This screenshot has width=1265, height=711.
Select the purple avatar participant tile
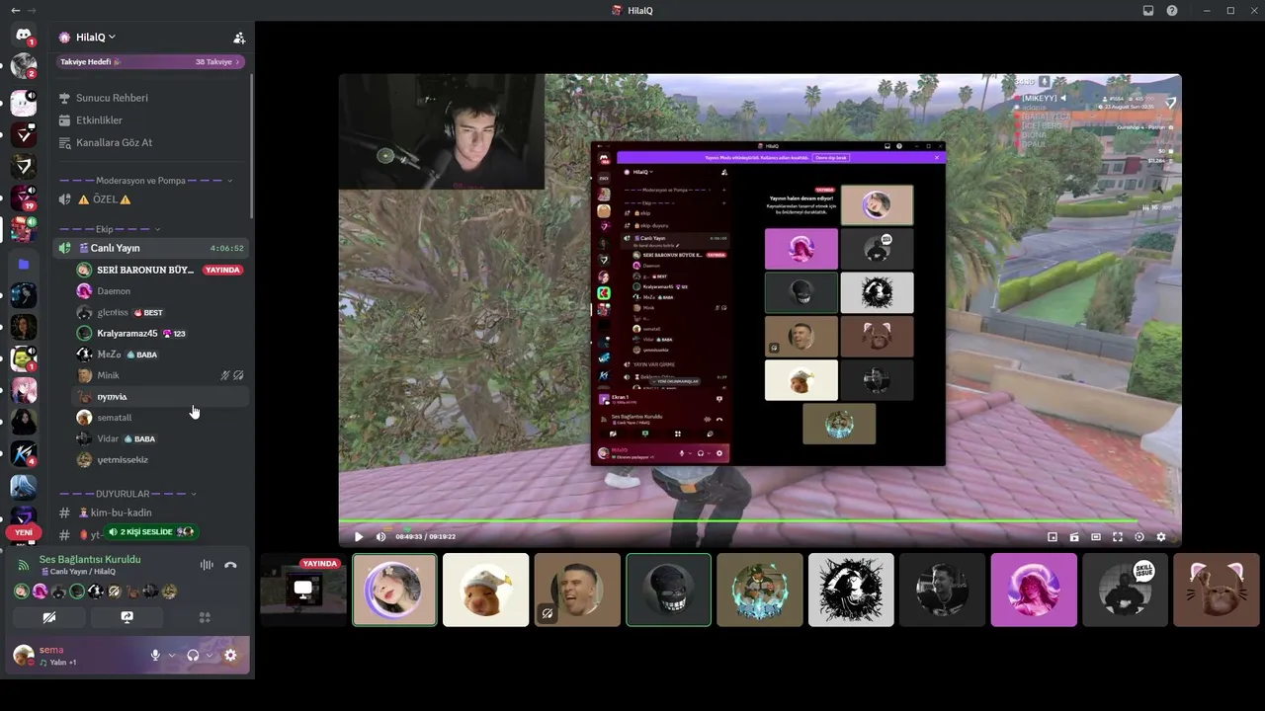1034,590
